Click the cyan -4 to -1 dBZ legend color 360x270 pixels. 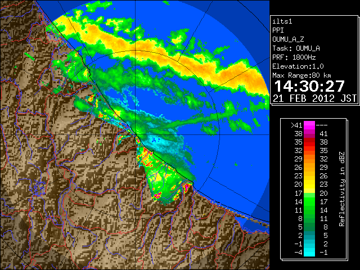pos(309,252)
